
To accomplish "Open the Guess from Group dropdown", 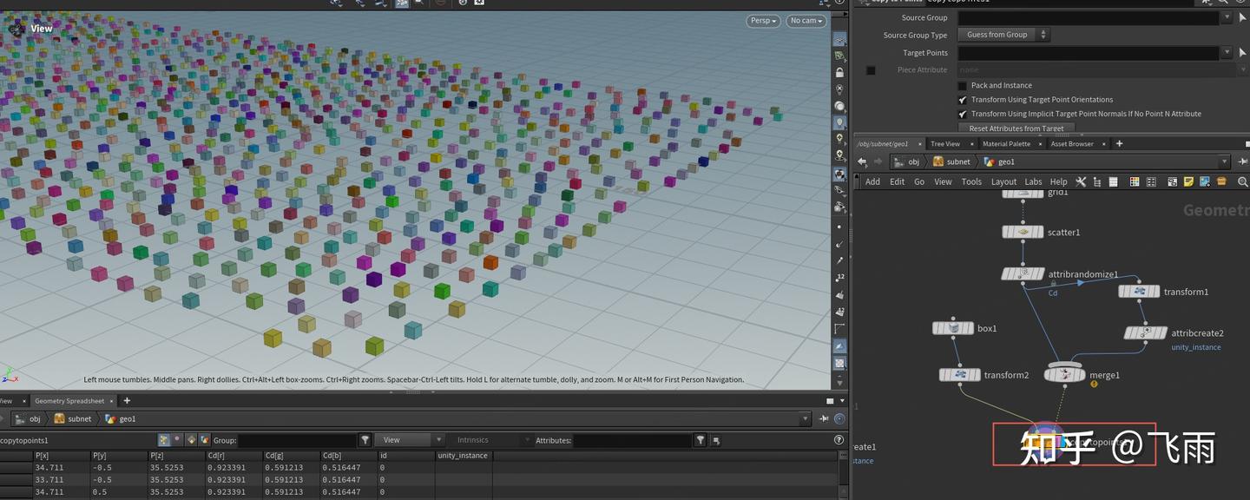I will tap(1003, 34).
